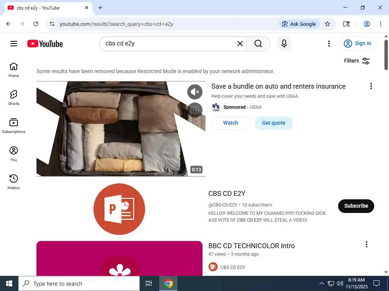The image size is (389, 291).
Task: Open the taskbar clock showing 8:19 AM
Action: coord(357,283)
